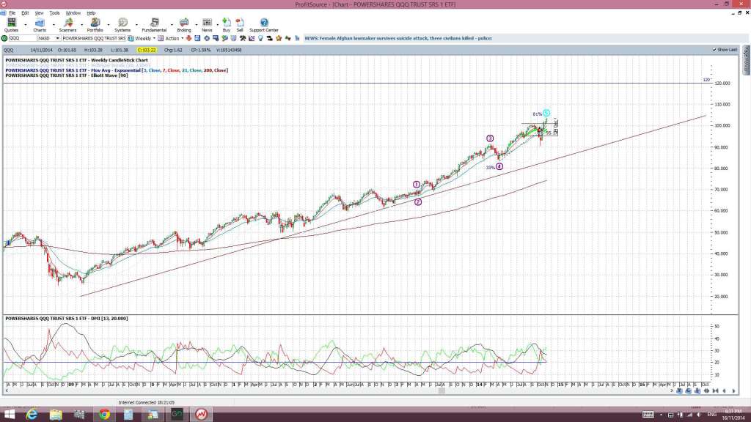Click the QQQ symbol input field
The image size is (751, 422).
(x=23, y=38)
